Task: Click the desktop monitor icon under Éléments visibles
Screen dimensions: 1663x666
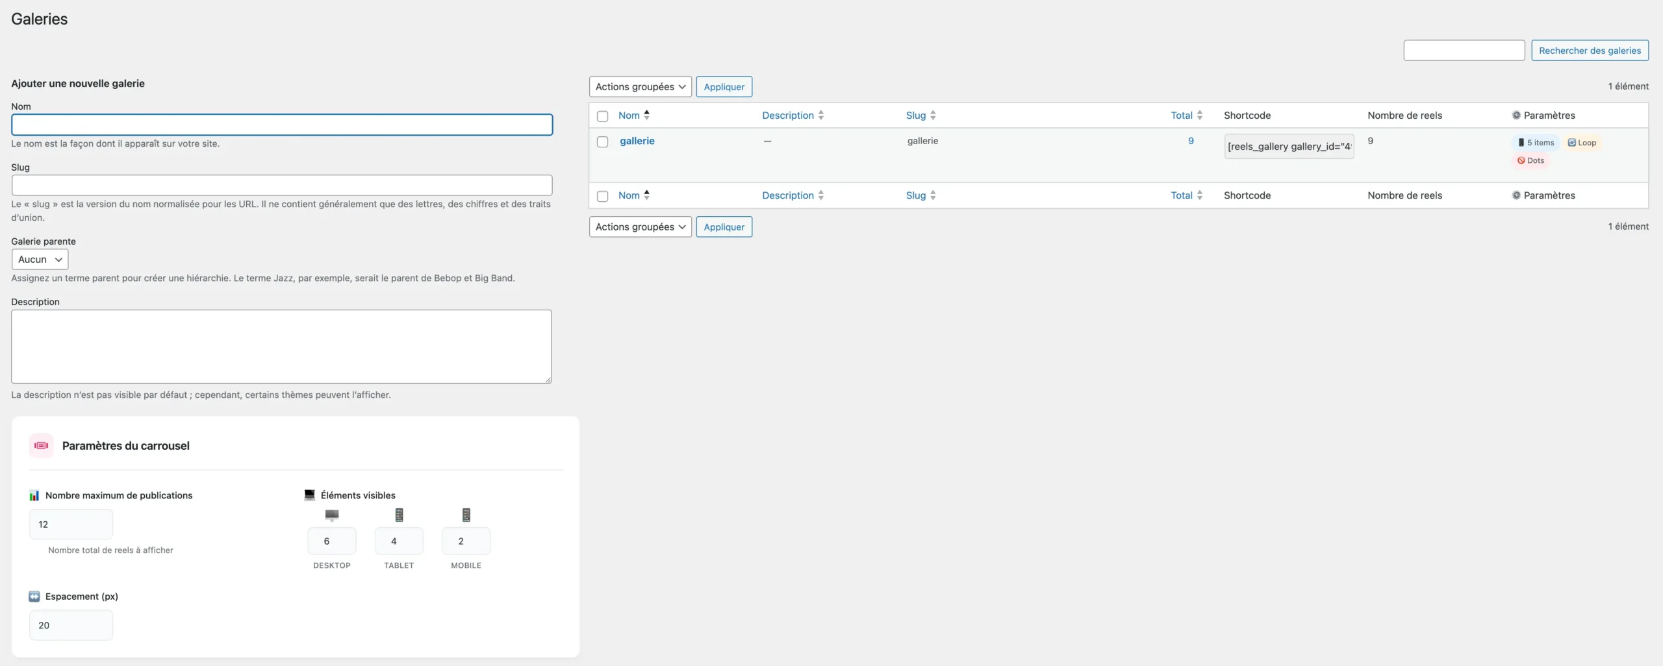Action: pyautogui.click(x=331, y=515)
